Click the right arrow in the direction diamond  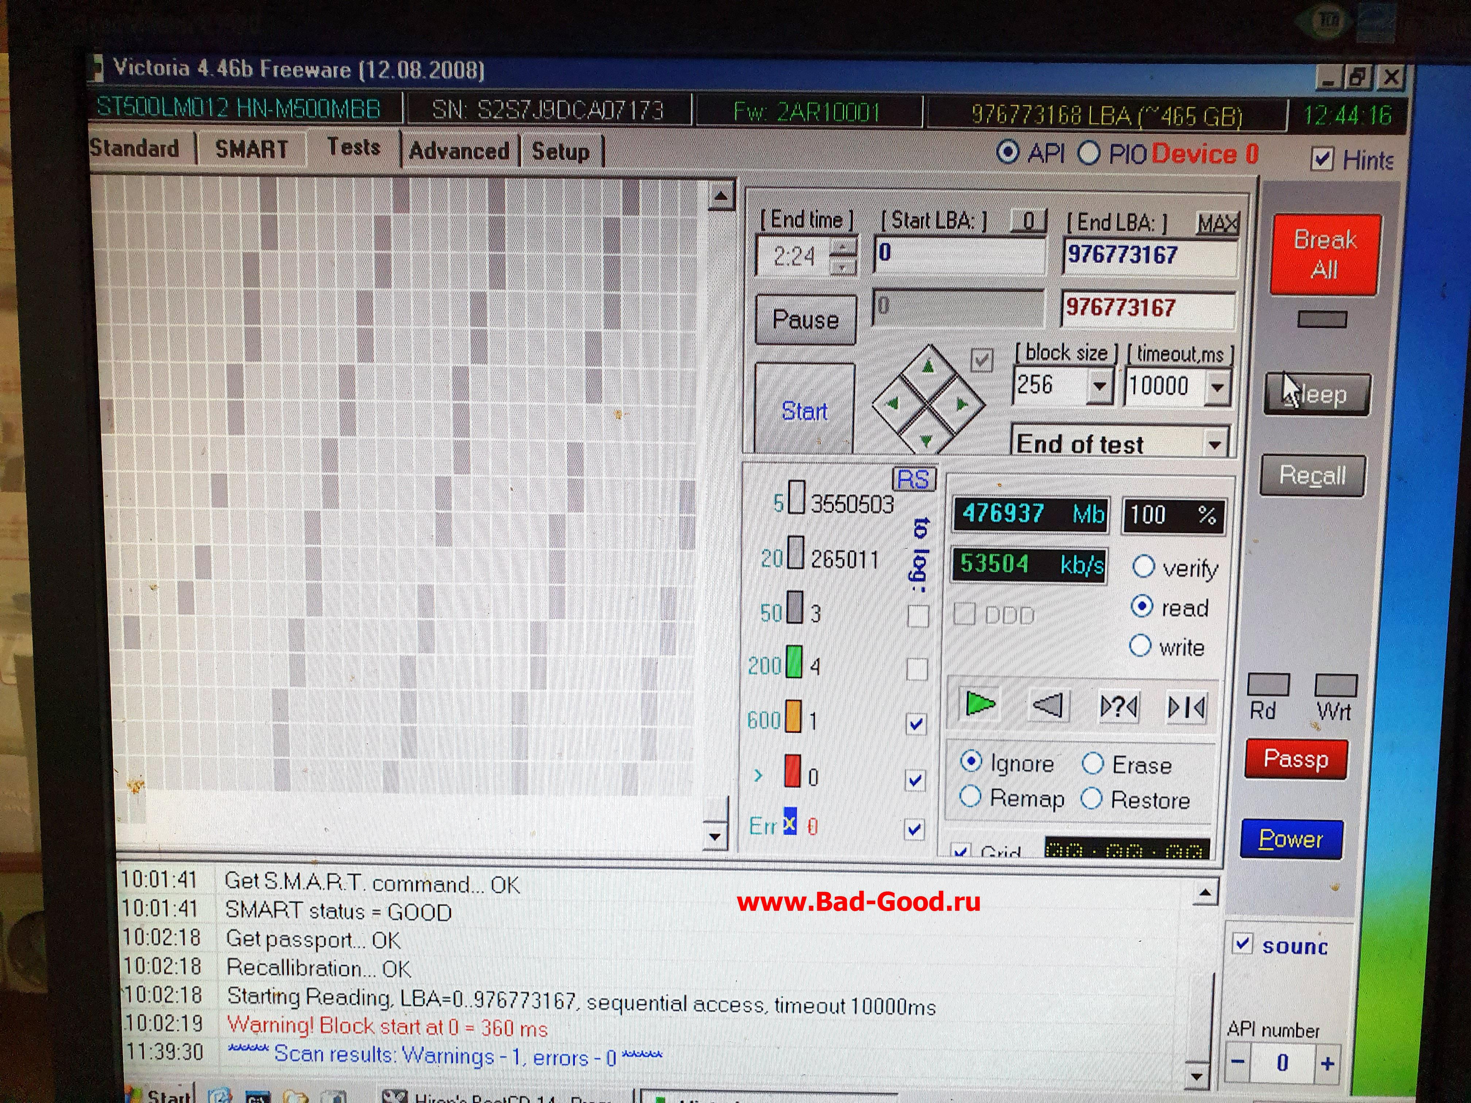962,403
